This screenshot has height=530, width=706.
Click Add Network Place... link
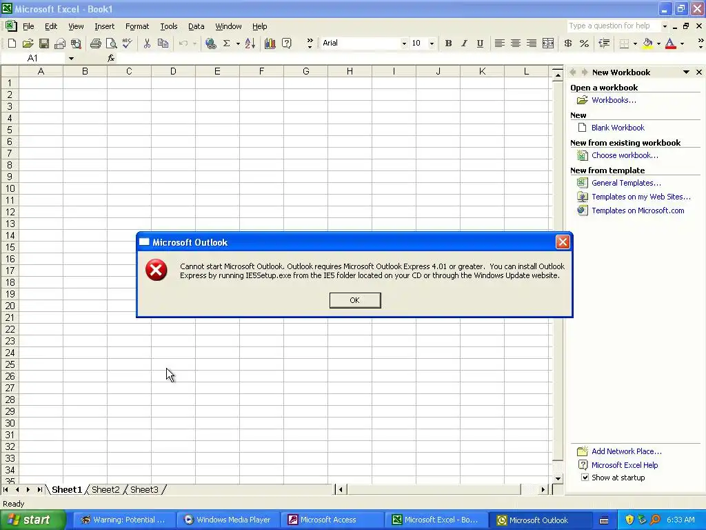tap(626, 451)
